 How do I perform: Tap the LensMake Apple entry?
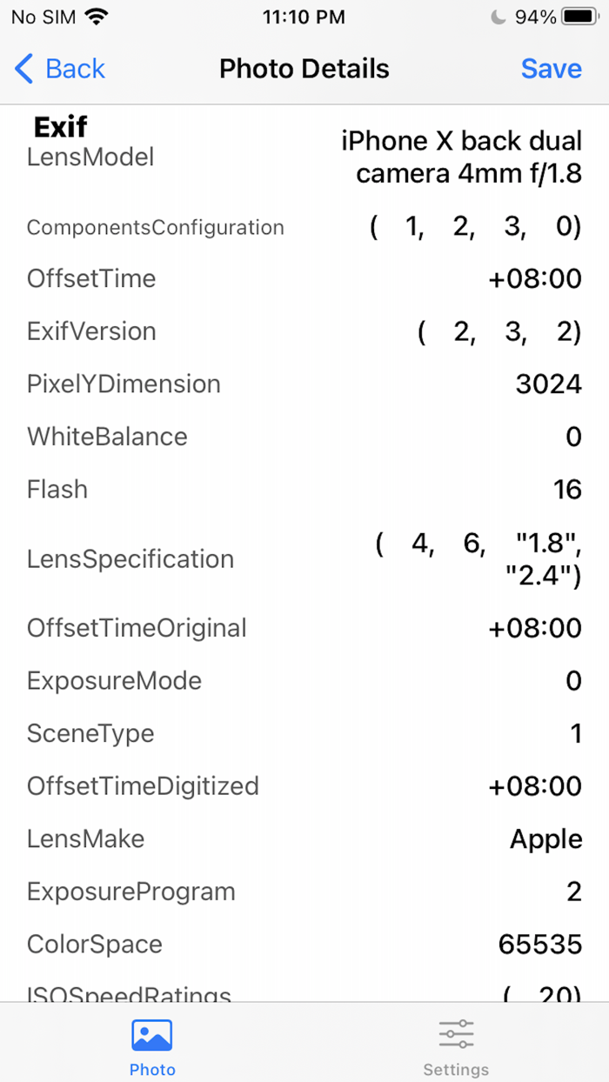545,838
